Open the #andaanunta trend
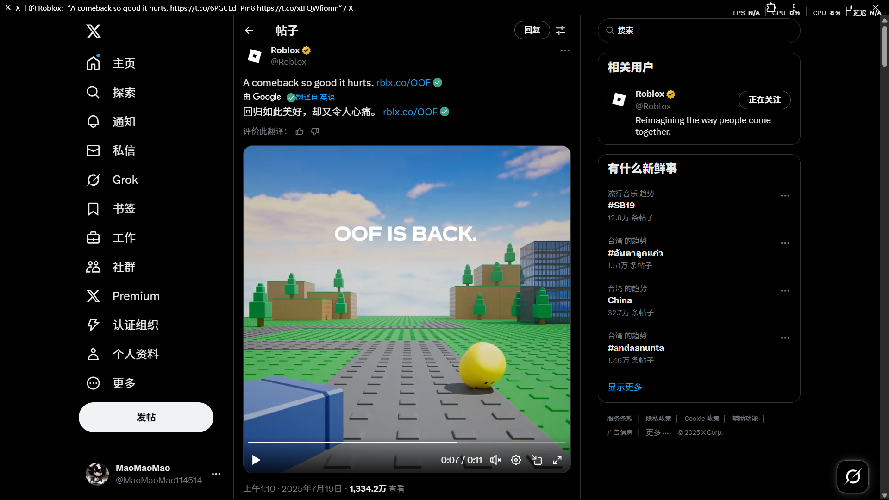The height and width of the screenshot is (500, 889). coord(636,348)
